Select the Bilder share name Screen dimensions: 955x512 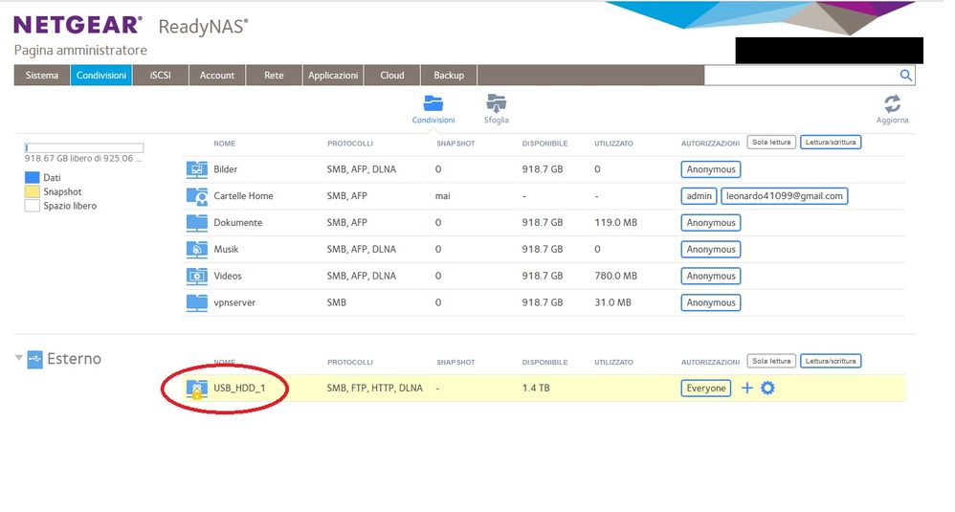click(x=225, y=169)
